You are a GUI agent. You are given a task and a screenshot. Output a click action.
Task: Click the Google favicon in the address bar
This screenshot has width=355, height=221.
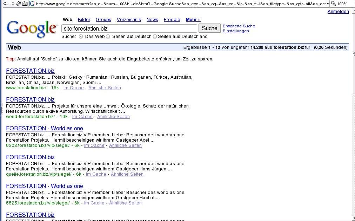click(x=32, y=4)
